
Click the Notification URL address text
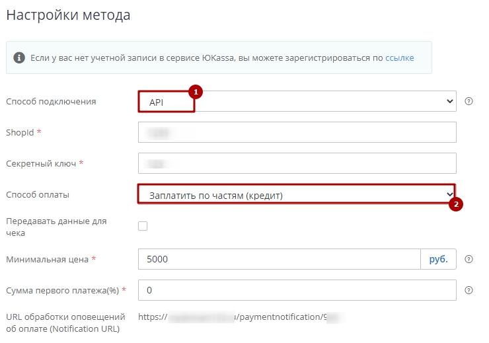242,317
